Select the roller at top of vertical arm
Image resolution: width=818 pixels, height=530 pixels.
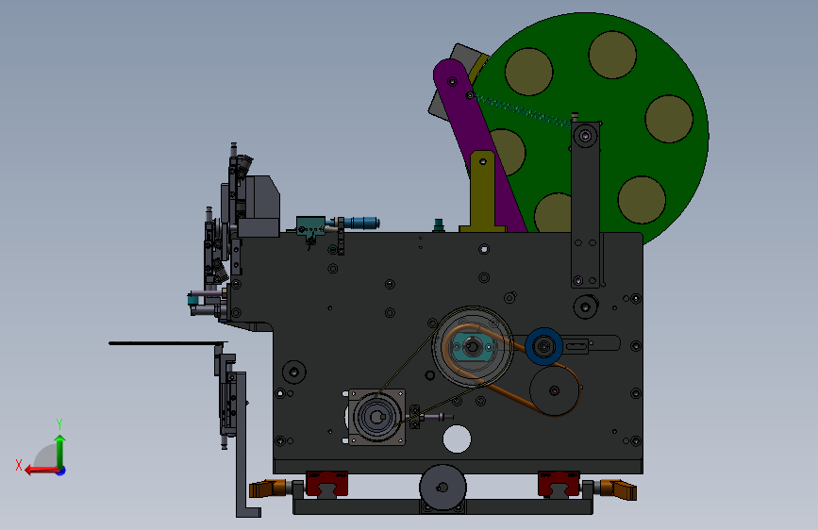(585, 137)
